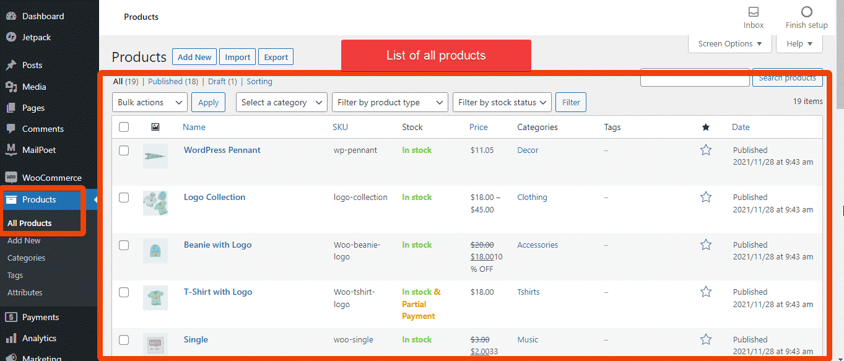844x361 pixels.
Task: Open the Beanie with Logo thumbnail
Action: point(155,251)
